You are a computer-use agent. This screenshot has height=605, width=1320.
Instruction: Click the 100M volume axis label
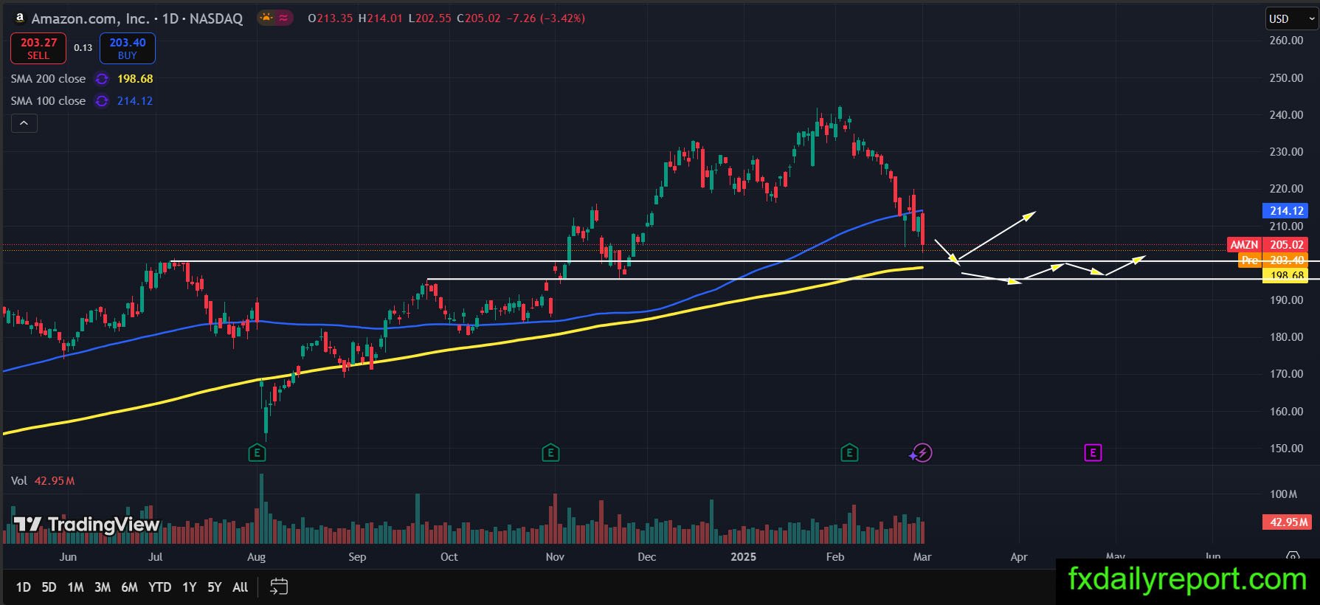(1284, 494)
